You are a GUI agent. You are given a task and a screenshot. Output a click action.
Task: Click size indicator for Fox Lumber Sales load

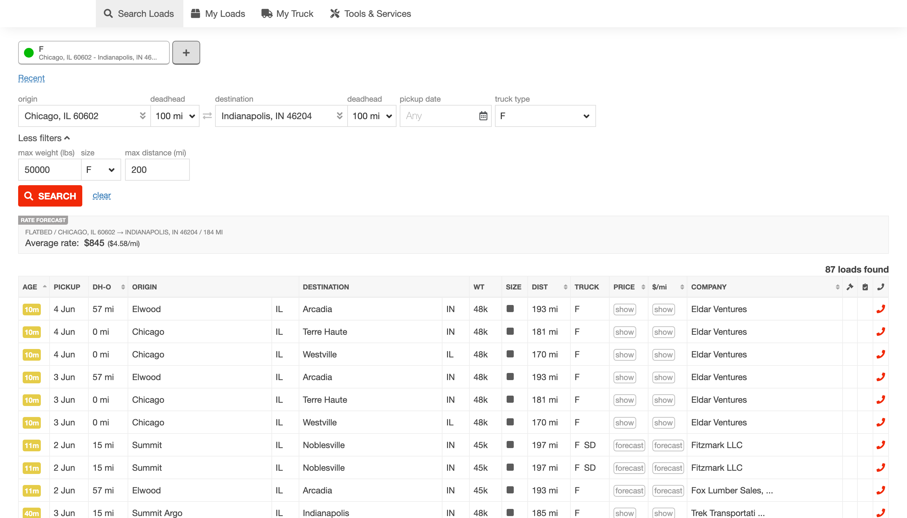click(510, 490)
